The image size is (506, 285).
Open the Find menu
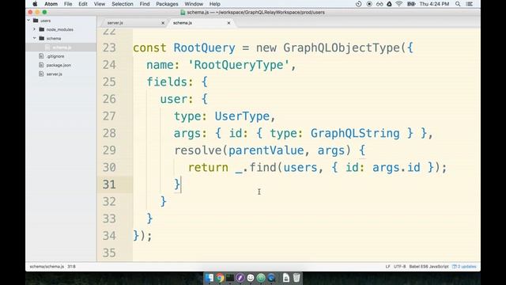tap(145, 4)
